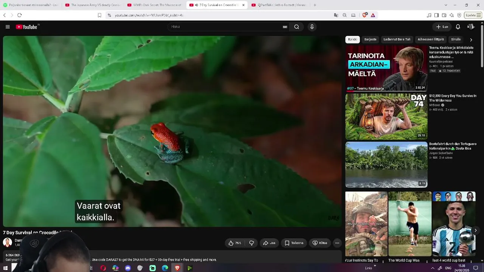The width and height of the screenshot is (484, 272).
Task: Open Discord from the taskbar
Action: (x=128, y=268)
